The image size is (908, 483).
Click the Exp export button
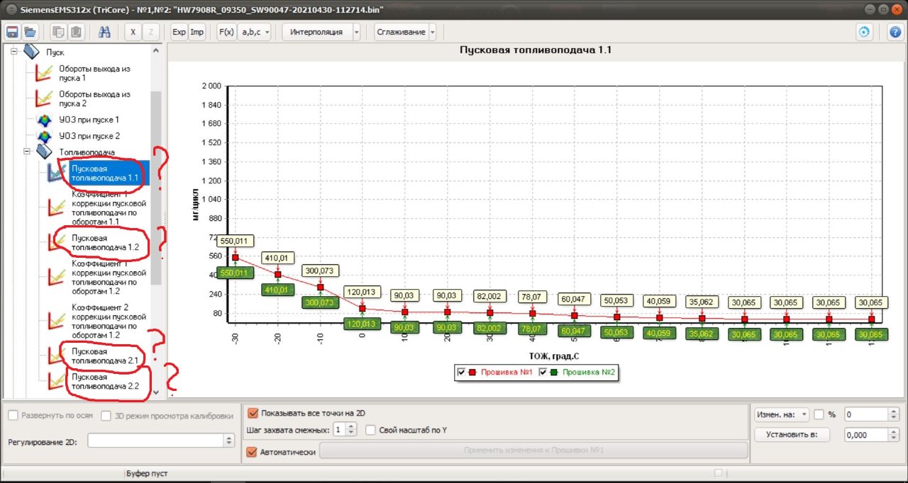tap(179, 32)
